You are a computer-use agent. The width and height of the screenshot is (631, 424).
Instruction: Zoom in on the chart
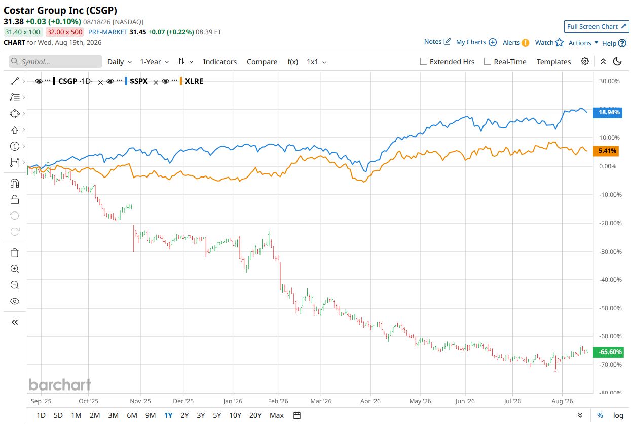pyautogui.click(x=14, y=269)
